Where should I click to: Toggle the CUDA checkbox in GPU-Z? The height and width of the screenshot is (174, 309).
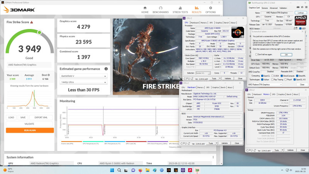pyautogui.click(x=273, y=76)
